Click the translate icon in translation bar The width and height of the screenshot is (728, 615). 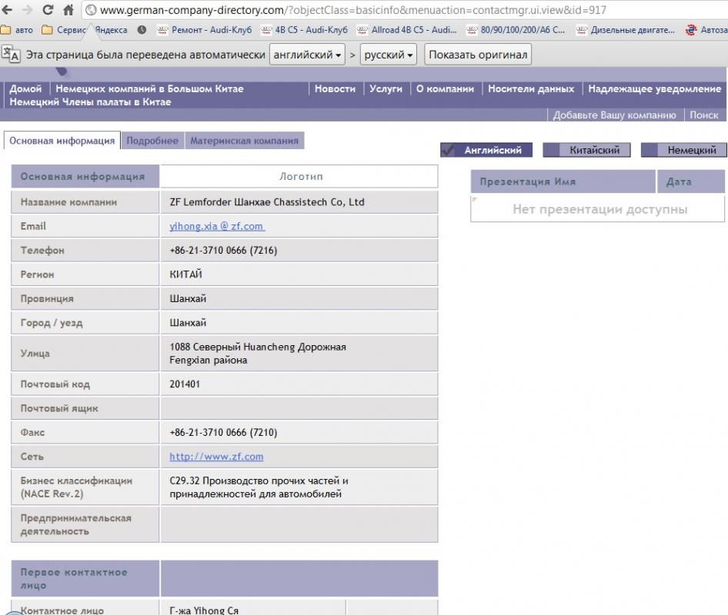[x=11, y=55]
